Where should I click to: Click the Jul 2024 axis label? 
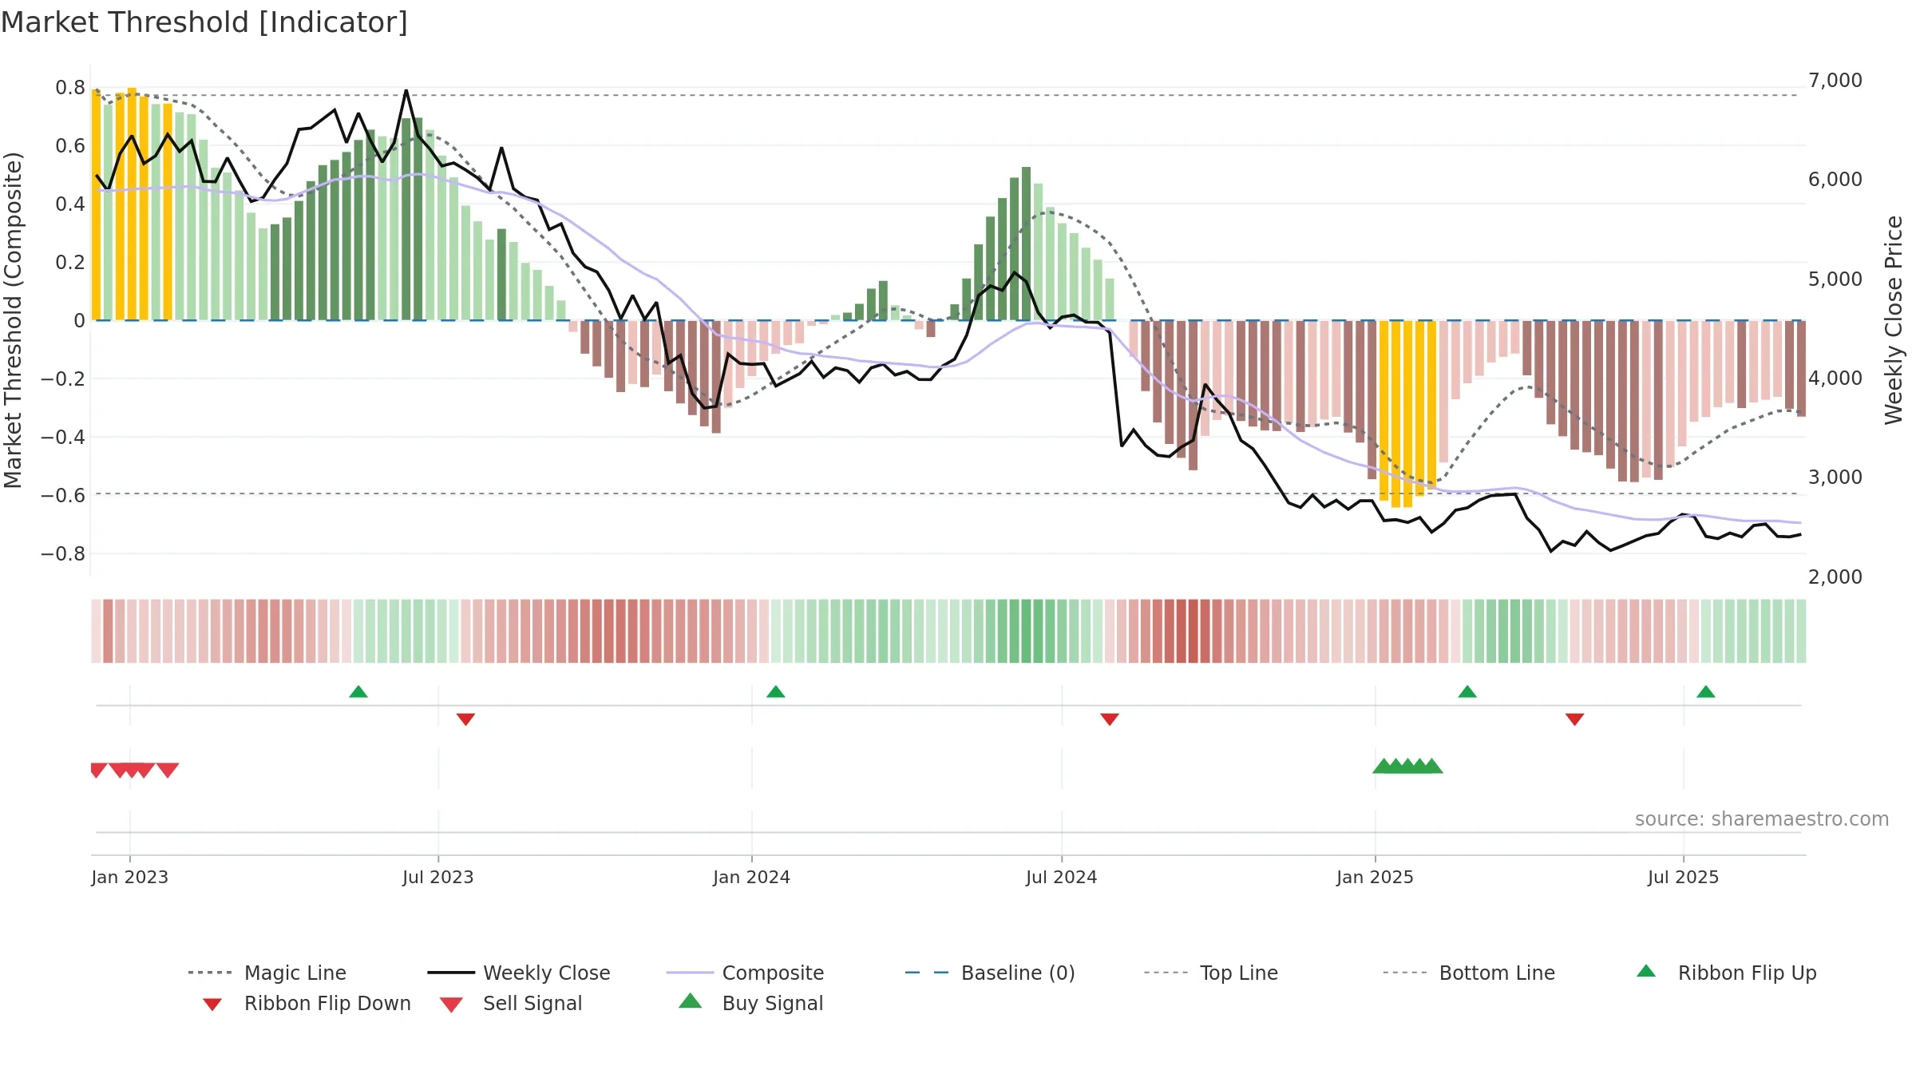(x=1062, y=877)
